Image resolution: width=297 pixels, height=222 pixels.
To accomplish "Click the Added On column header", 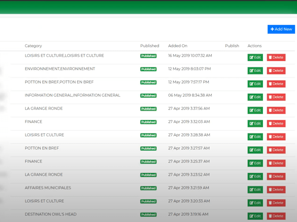I will [x=178, y=46].
